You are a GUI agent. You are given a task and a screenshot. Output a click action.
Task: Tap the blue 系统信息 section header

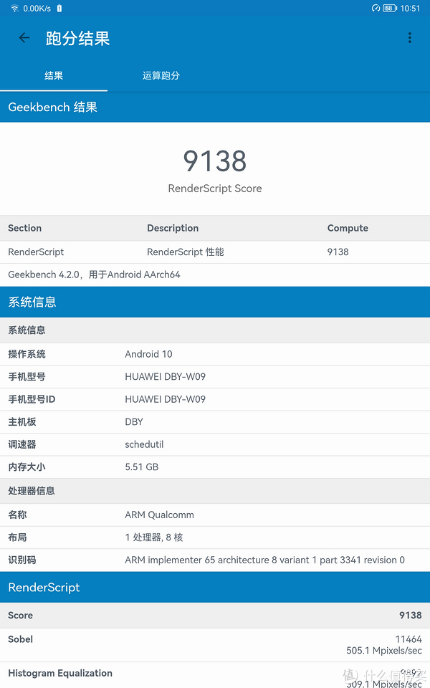[215, 302]
